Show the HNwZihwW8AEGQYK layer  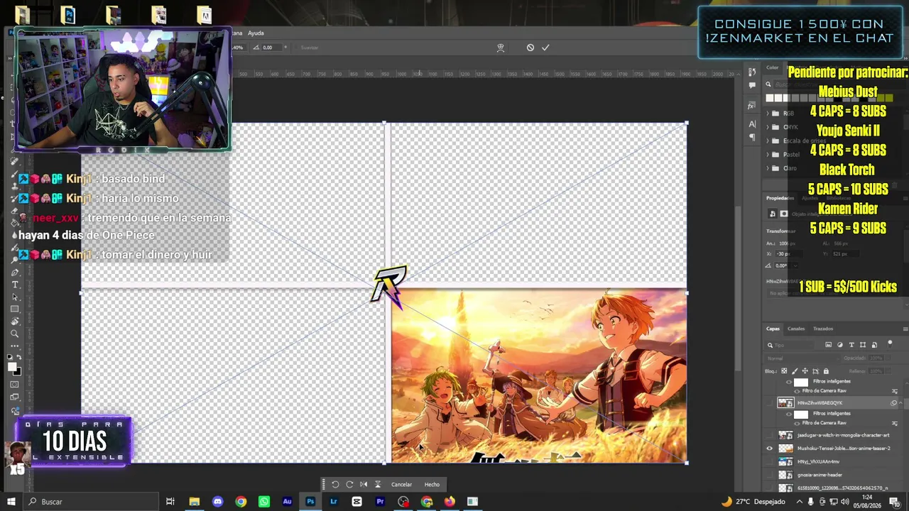[769, 403]
